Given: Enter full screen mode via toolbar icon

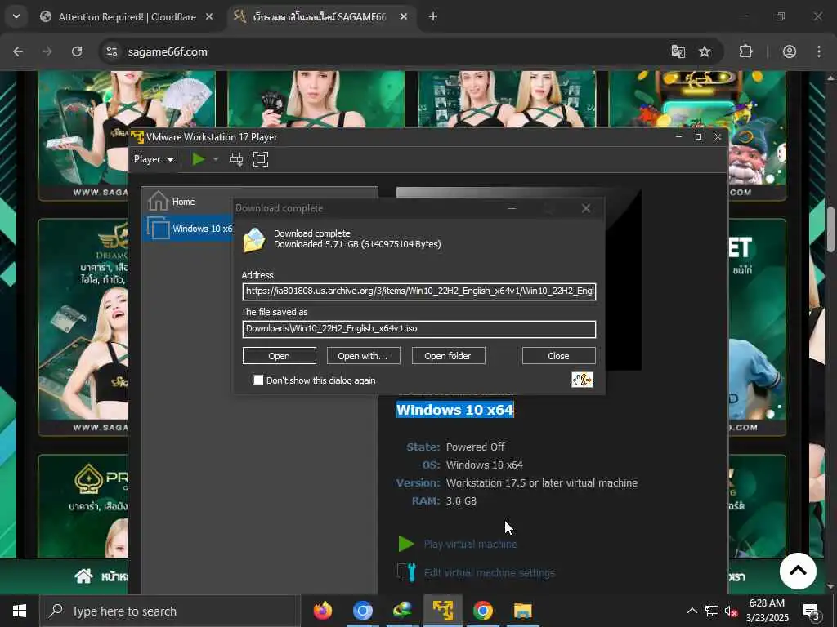Looking at the screenshot, I should point(261,159).
